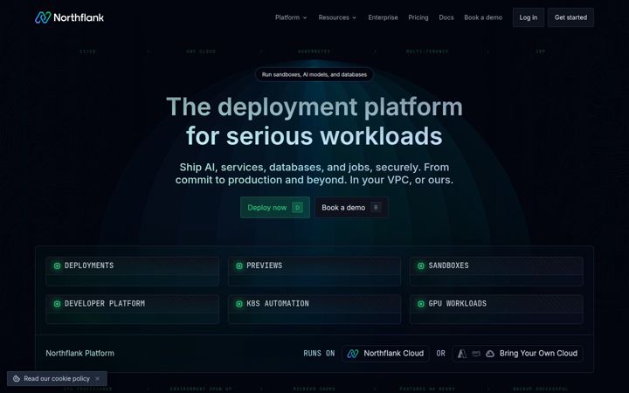Screen dimensions: 629x393
Task: Click the Google Cloud icon in Bring Your Own Cloud
Action: point(490,354)
